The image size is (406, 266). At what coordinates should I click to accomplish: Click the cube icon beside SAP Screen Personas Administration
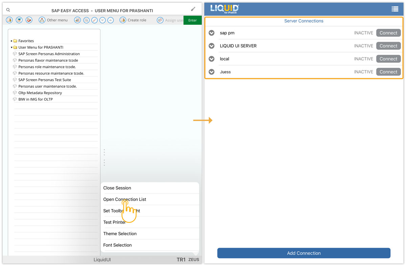coord(15,54)
